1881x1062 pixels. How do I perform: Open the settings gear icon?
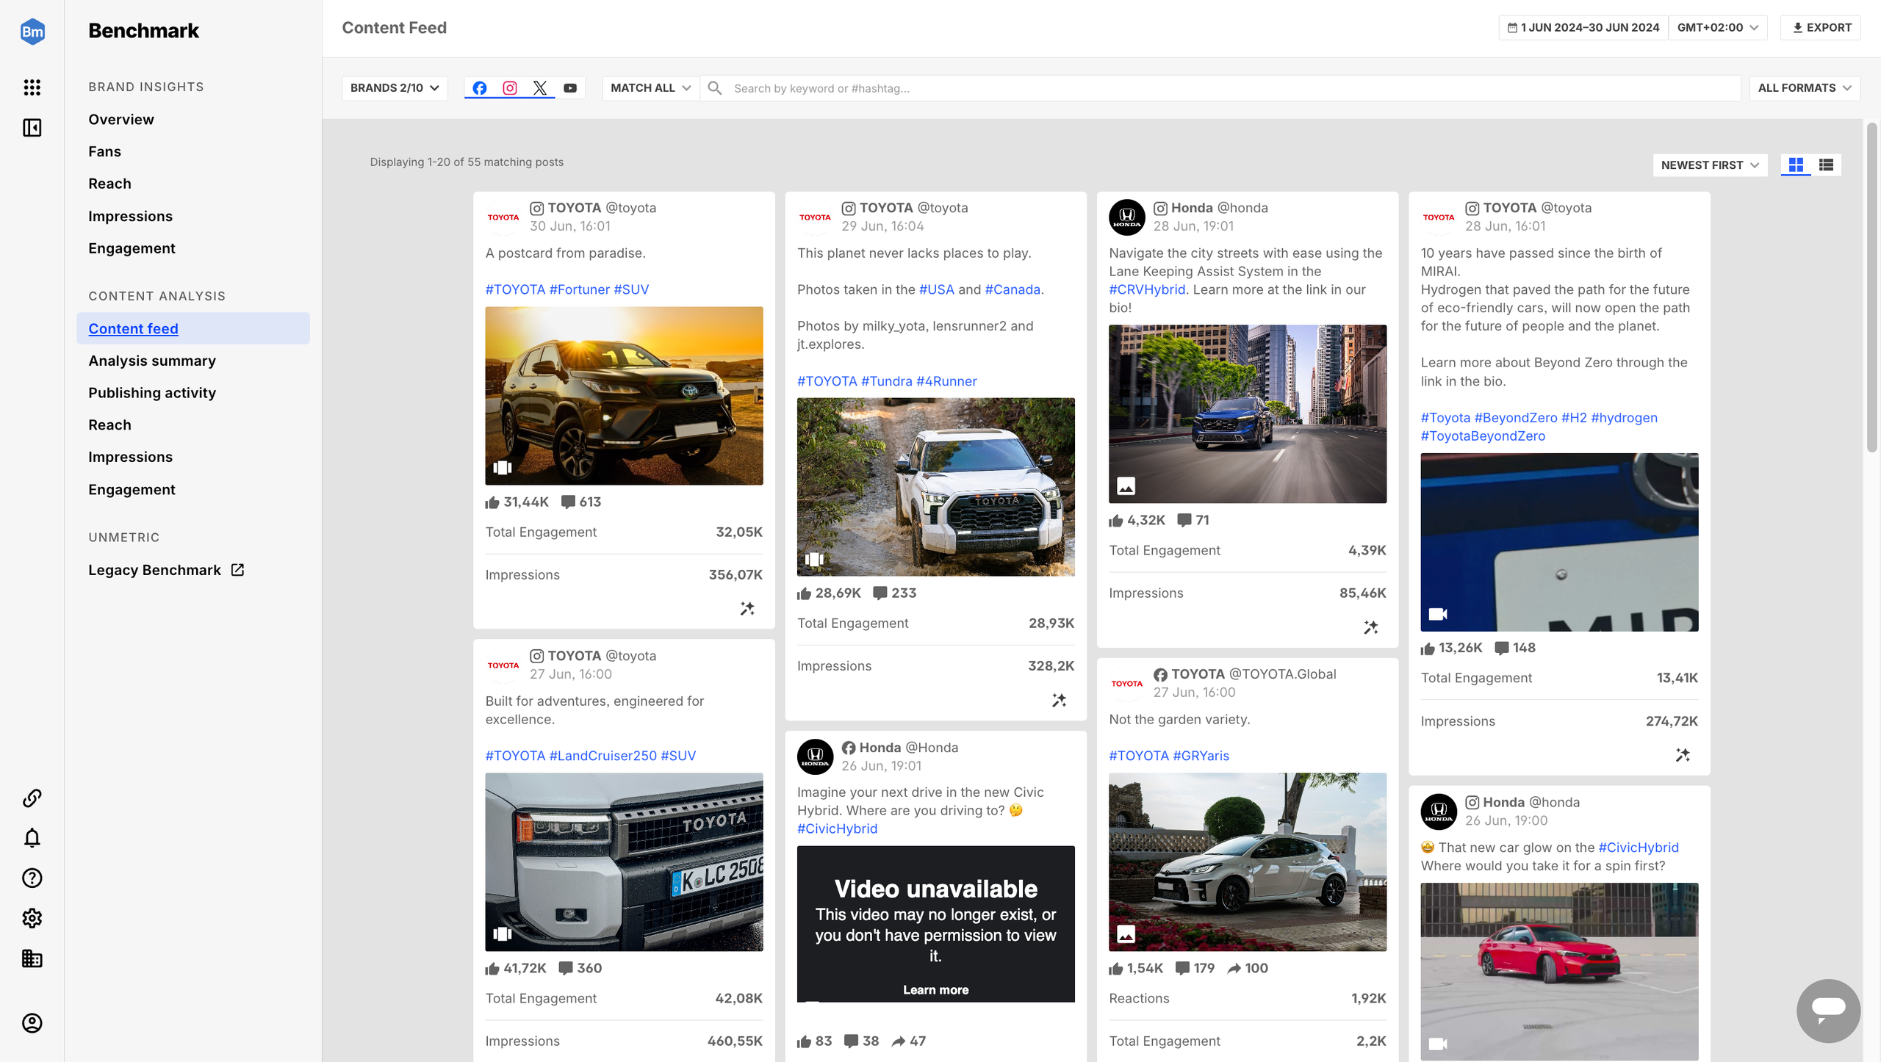pyautogui.click(x=32, y=918)
